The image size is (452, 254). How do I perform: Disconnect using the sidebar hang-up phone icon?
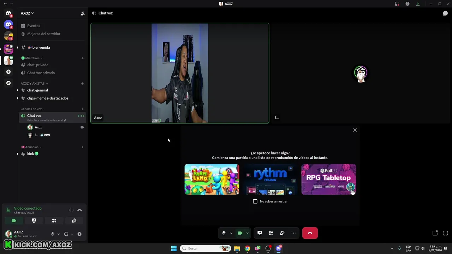tap(79, 210)
